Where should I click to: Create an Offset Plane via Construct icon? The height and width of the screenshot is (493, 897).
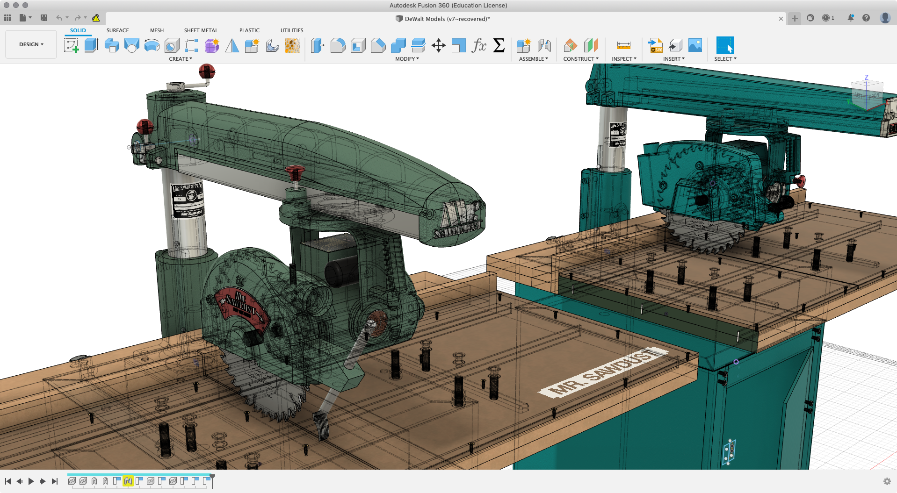pos(571,45)
